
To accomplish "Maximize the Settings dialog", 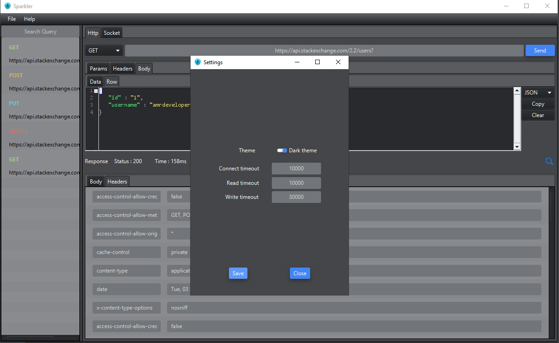I will tap(317, 62).
